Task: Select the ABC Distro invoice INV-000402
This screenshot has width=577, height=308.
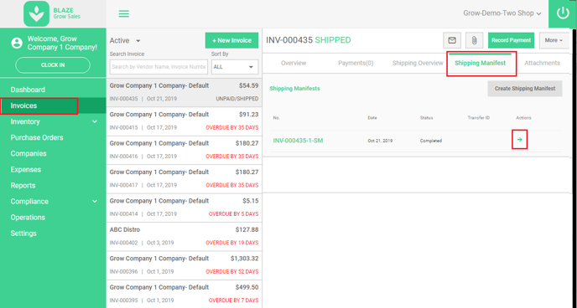Action: click(x=184, y=237)
